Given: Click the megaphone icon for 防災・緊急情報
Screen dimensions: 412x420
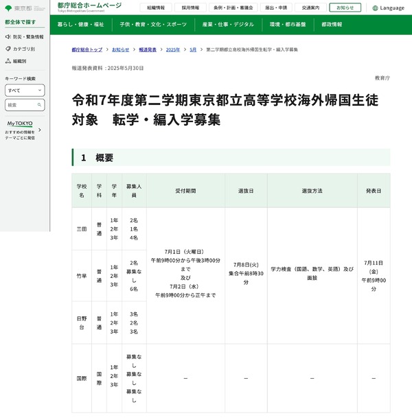Looking at the screenshot, I should (8, 36).
